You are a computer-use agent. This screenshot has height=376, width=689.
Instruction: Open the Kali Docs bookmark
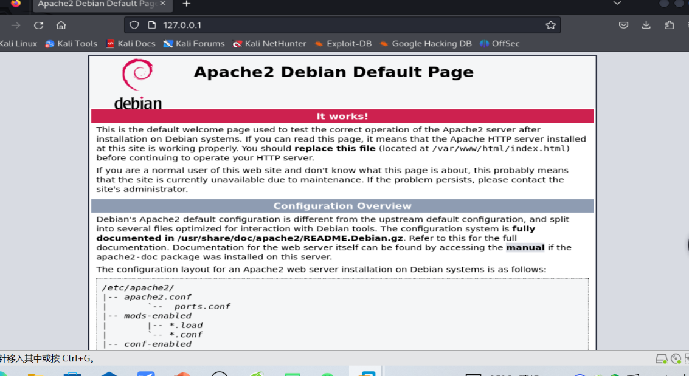pos(131,44)
